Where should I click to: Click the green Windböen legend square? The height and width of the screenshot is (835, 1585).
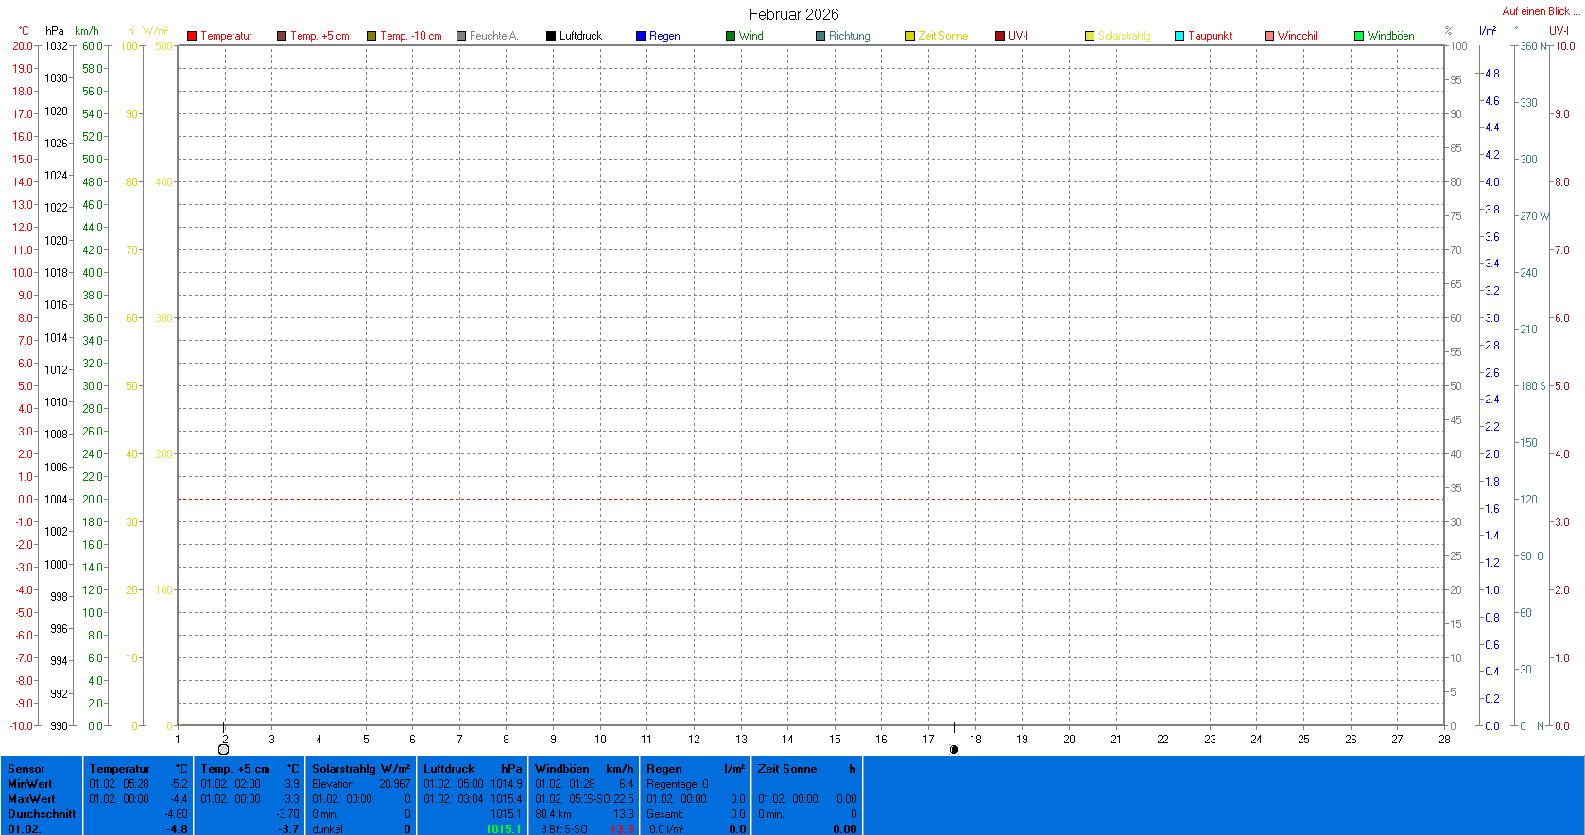tap(1359, 36)
